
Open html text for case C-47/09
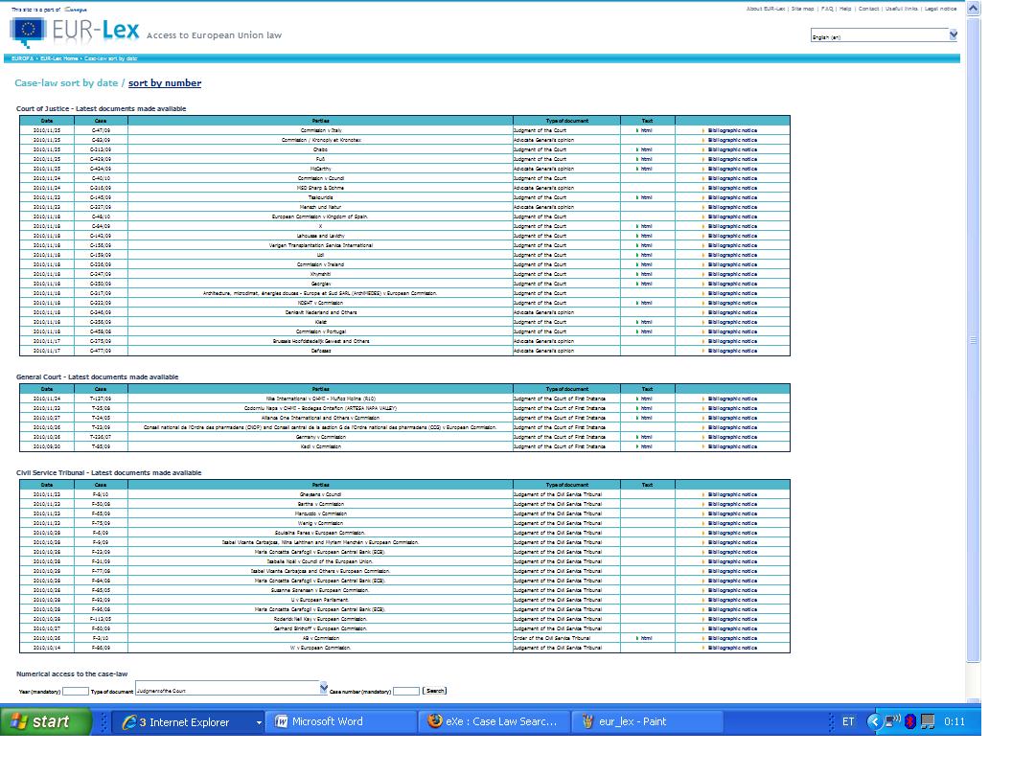pyautogui.click(x=646, y=130)
